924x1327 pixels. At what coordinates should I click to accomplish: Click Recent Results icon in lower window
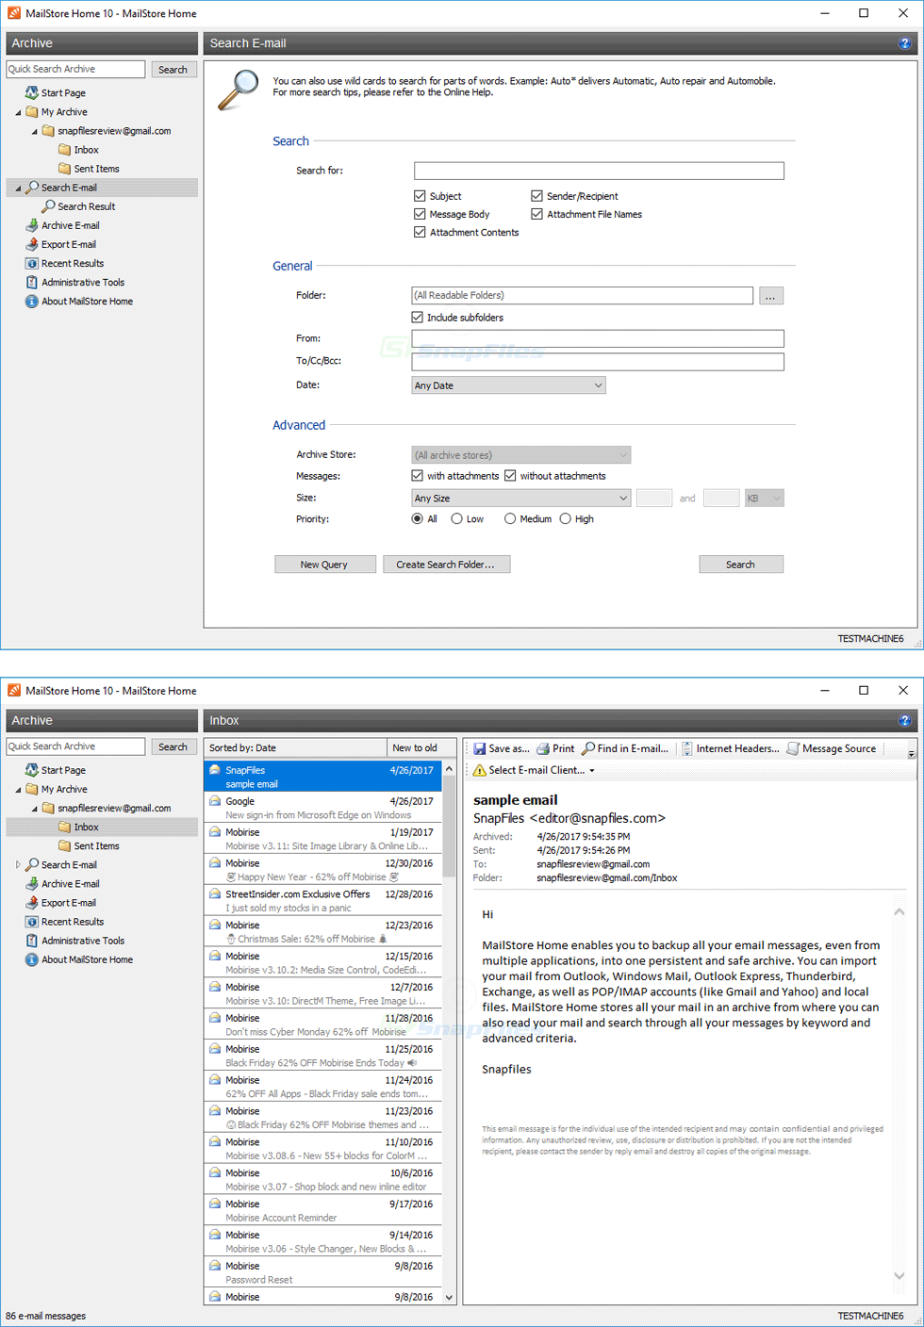(x=32, y=922)
